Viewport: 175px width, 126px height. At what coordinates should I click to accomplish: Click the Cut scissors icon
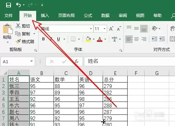18,26
